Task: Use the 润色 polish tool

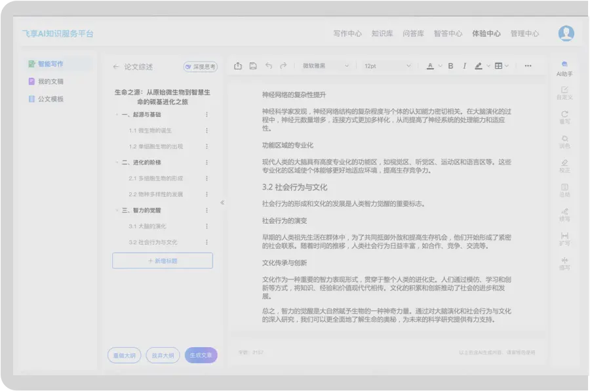Action: pos(564,142)
